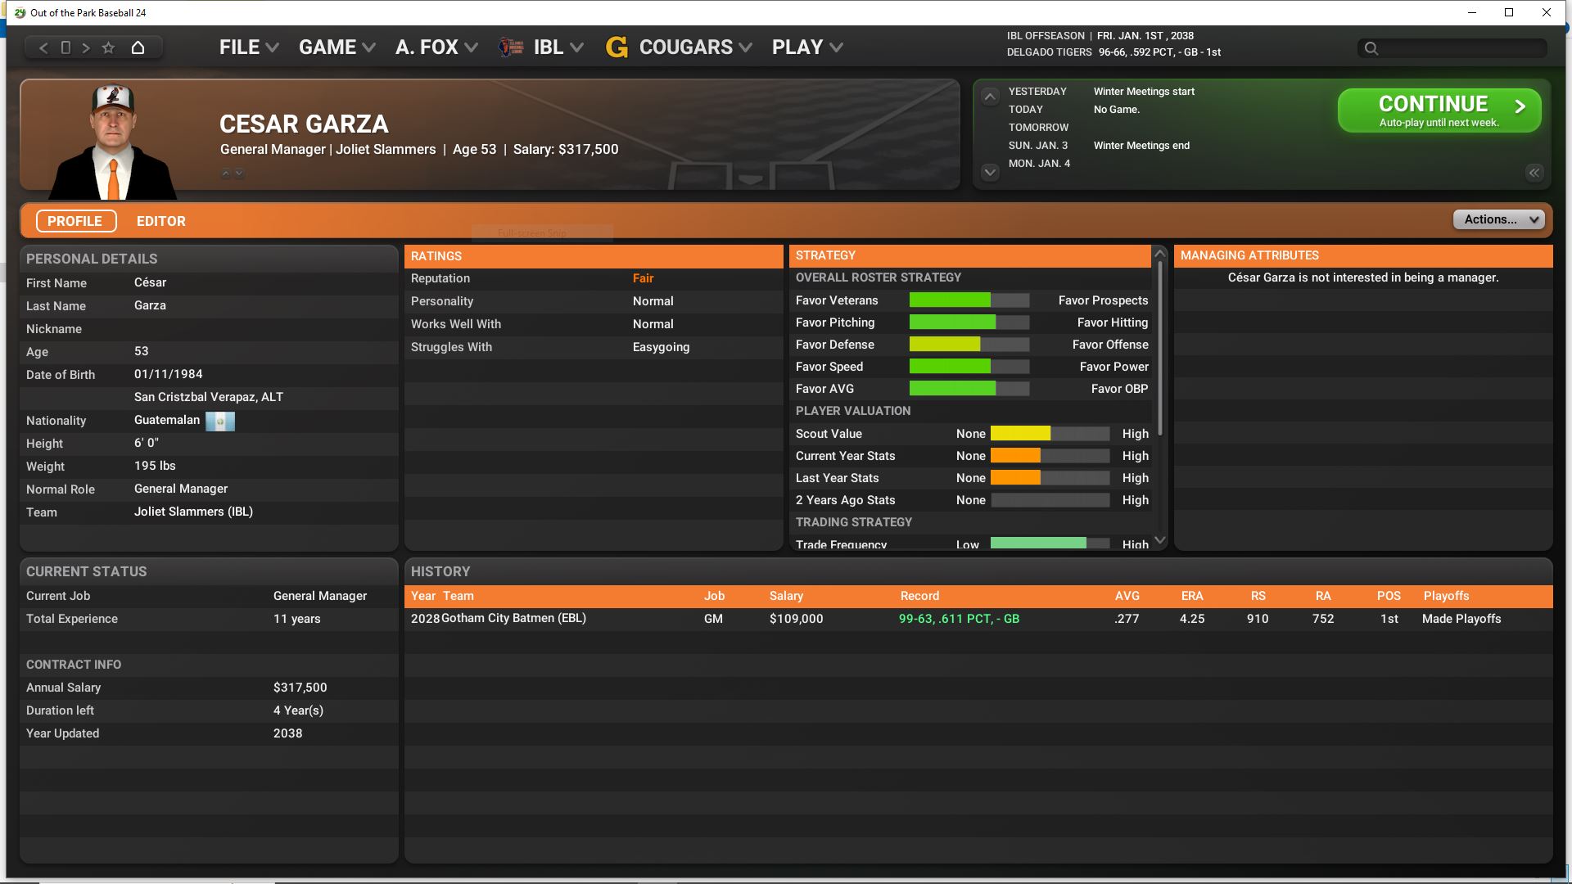Viewport: 1572px width, 884px height.
Task: Open the Actions dropdown
Action: 1498,219
